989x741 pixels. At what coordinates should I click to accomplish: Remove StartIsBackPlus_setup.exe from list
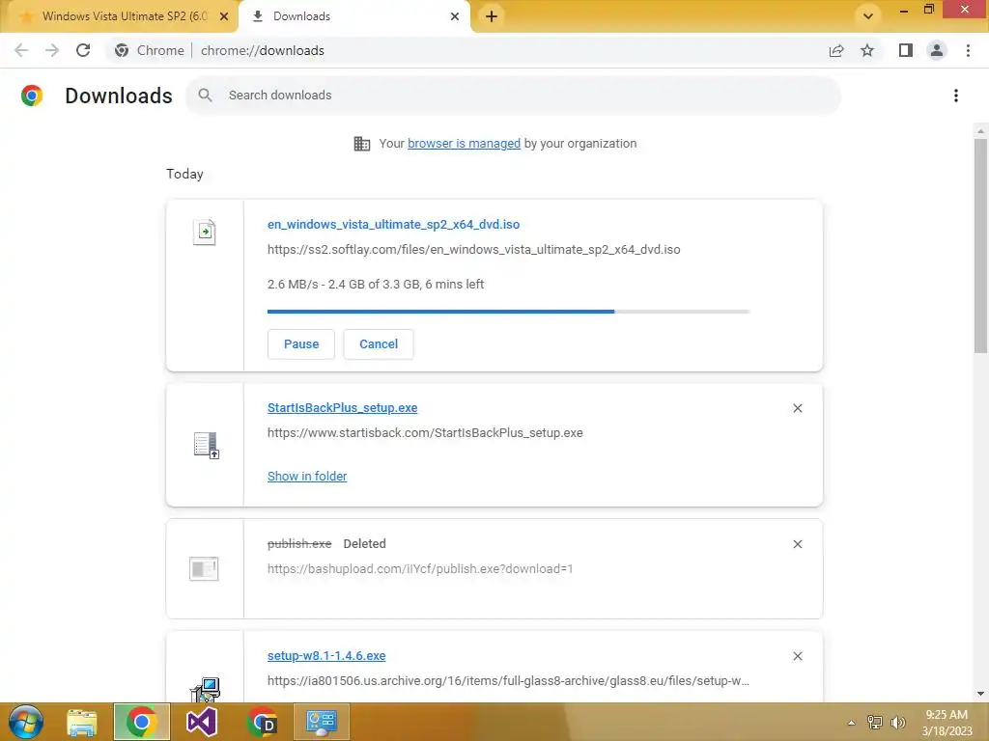(797, 408)
